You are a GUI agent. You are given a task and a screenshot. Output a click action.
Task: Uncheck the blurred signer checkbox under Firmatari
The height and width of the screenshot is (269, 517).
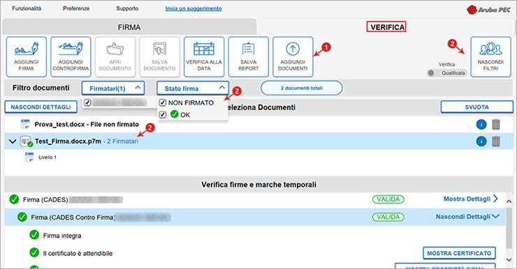click(x=87, y=102)
